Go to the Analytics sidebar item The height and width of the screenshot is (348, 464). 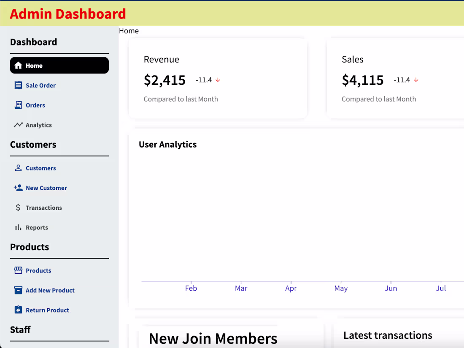click(38, 125)
